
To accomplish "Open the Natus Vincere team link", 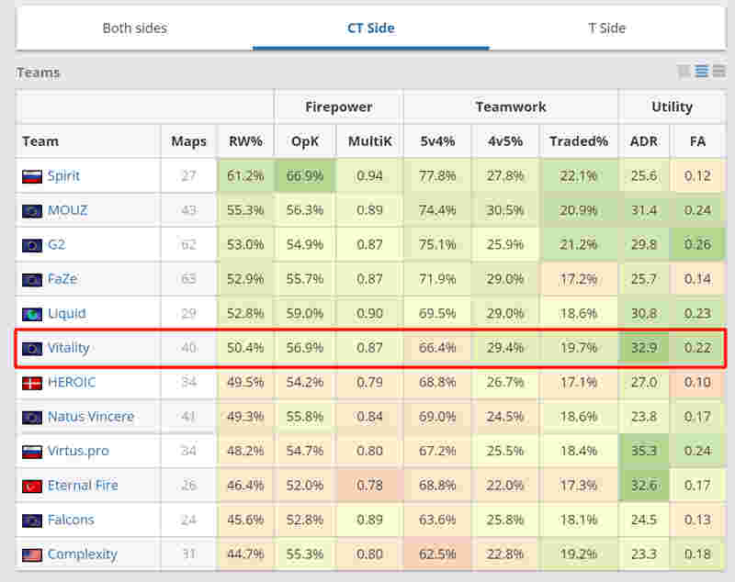I will [x=91, y=417].
